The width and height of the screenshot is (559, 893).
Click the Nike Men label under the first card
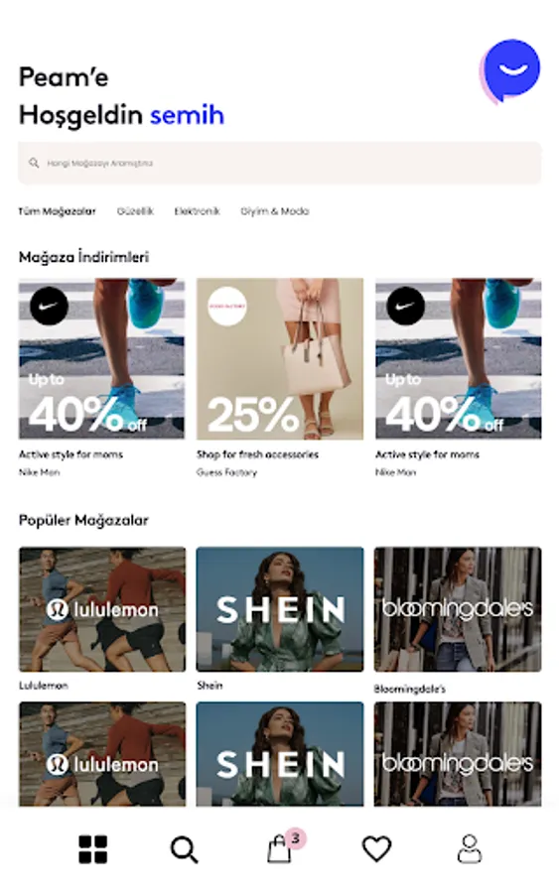pyautogui.click(x=40, y=472)
